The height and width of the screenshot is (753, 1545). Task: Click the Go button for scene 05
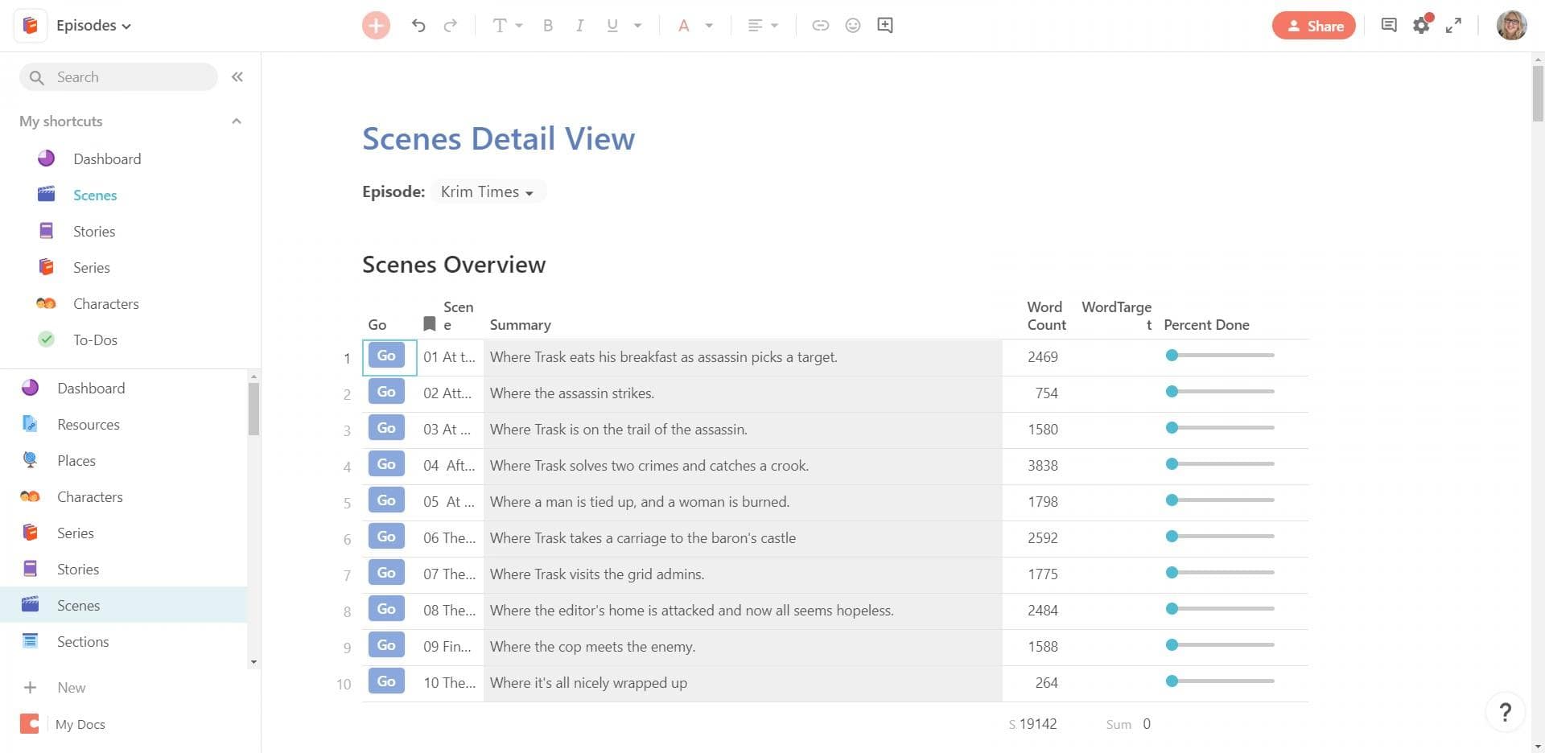tap(386, 500)
